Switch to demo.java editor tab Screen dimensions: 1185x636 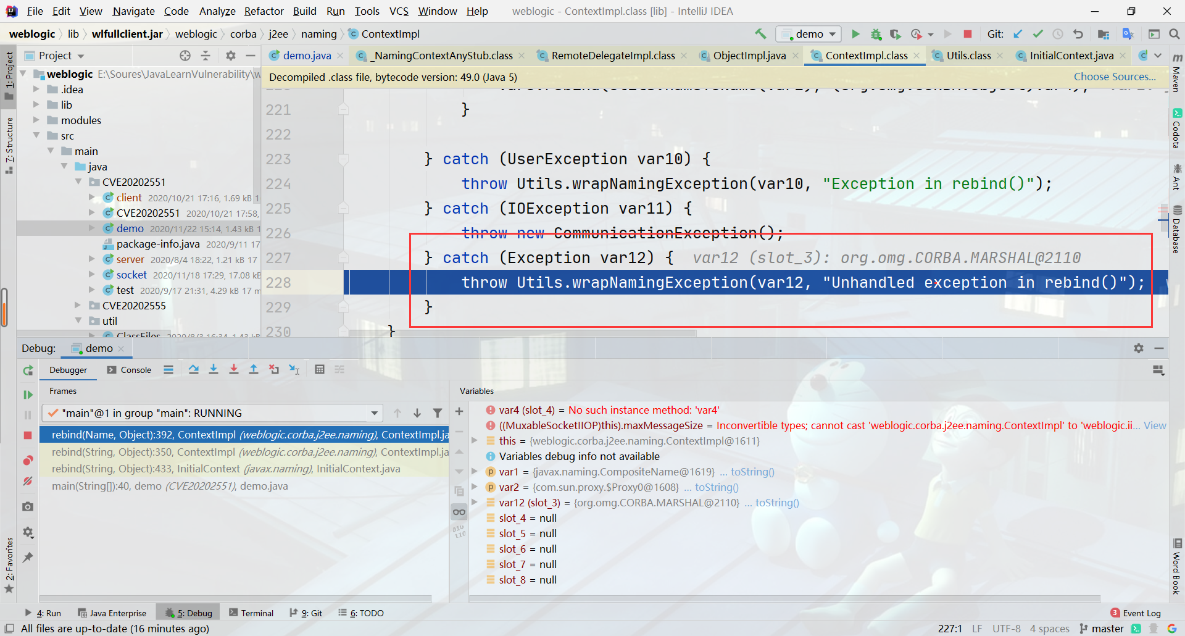(307, 56)
